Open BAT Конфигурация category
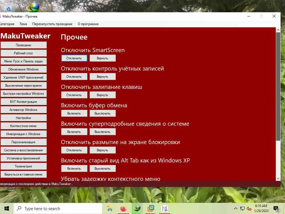Image resolution: width=285 pixels, height=214 pixels. tap(24, 102)
